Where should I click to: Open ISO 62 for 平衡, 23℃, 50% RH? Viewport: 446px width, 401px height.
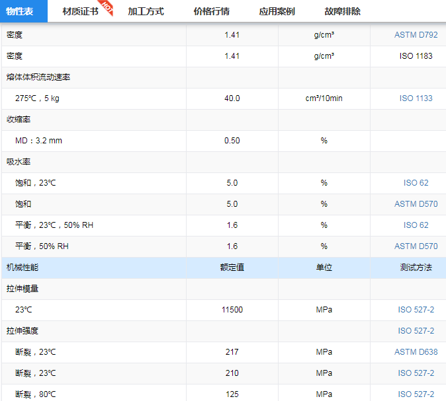416,225
